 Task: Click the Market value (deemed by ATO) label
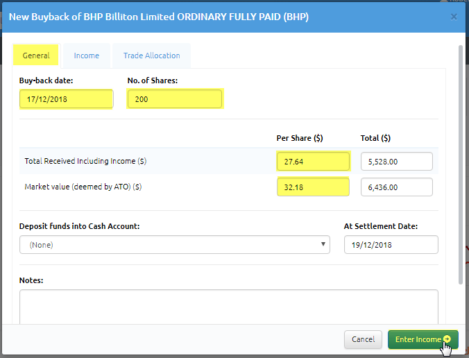pos(83,187)
